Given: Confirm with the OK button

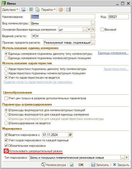Looking at the screenshot, I should tap(81, 165).
